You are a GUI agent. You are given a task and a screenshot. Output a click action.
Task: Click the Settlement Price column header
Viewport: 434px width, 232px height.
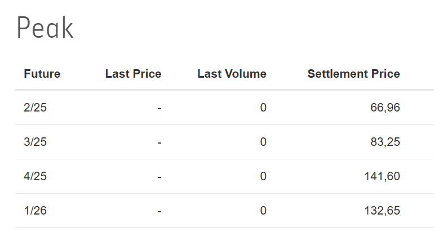[x=353, y=74]
